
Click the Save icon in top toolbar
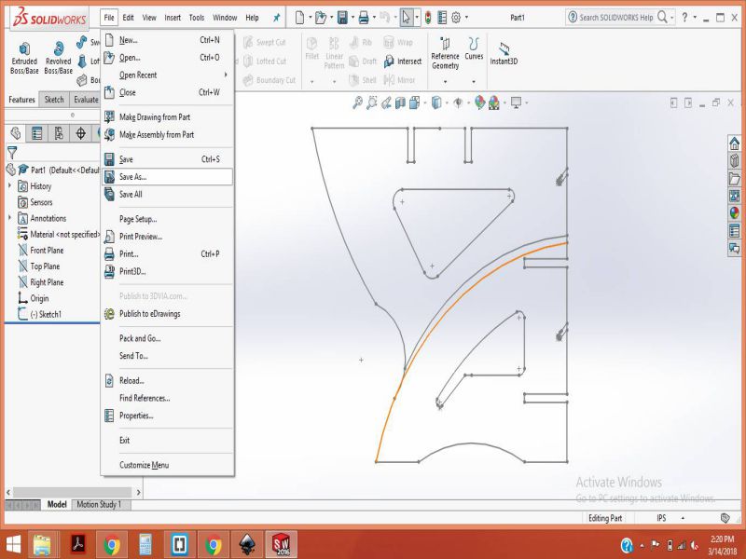[342, 18]
